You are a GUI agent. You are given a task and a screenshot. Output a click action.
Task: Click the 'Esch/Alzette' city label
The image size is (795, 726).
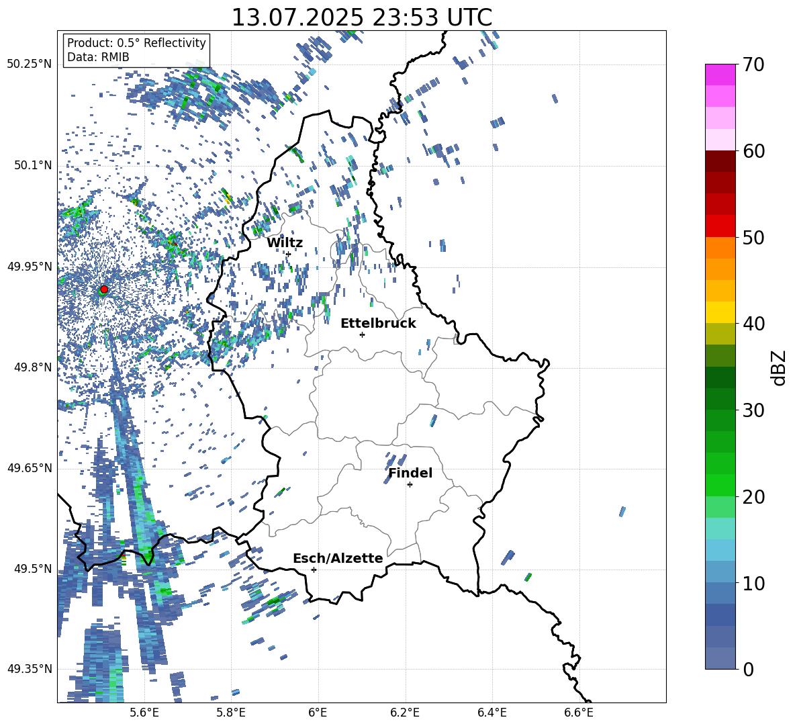pos(338,558)
